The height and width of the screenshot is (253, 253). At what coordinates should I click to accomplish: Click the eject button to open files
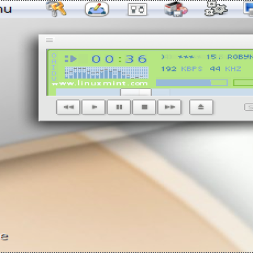coord(201,107)
